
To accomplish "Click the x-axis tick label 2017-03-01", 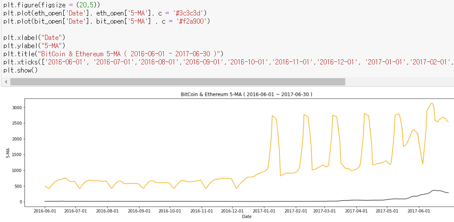I will tap(324, 211).
